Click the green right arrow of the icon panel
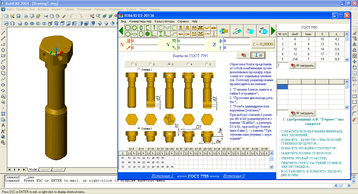Image resolution: width=358 pixels, height=194 pixels. coord(273,31)
